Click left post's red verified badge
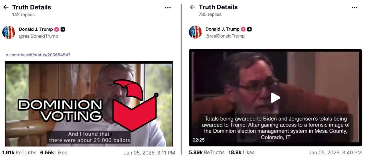 tap(57, 29)
